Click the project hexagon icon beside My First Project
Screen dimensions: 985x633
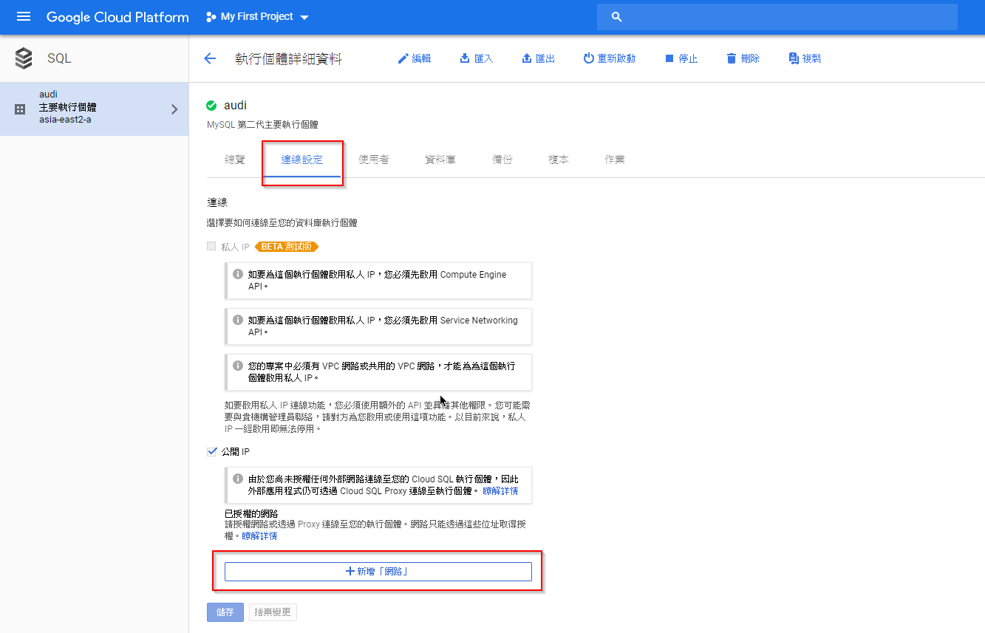coord(211,16)
